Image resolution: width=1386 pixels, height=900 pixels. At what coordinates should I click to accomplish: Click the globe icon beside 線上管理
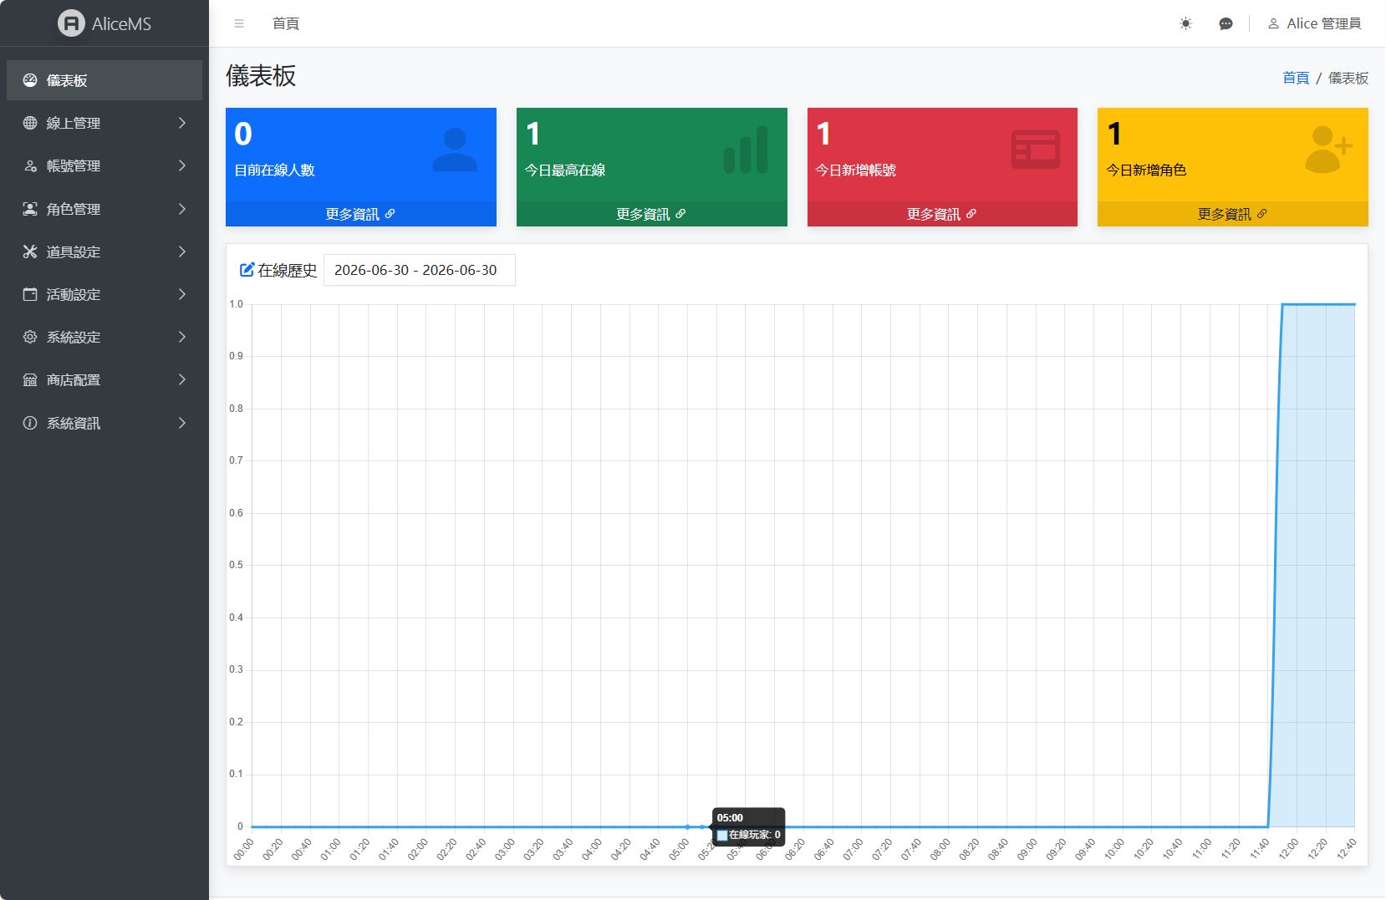[30, 123]
